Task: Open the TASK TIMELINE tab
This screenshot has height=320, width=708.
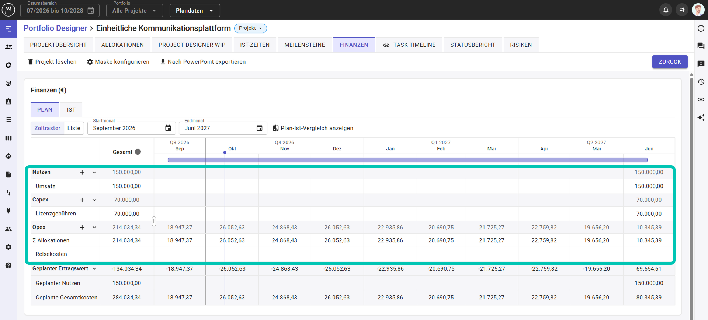Action: tap(409, 45)
